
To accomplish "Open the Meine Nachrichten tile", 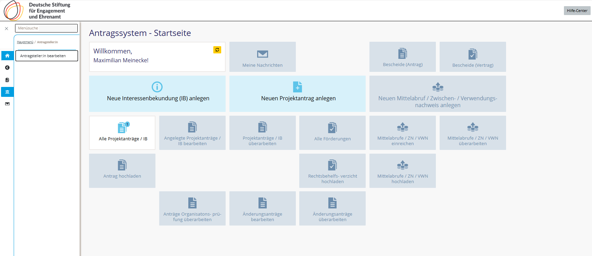I will 262,57.
